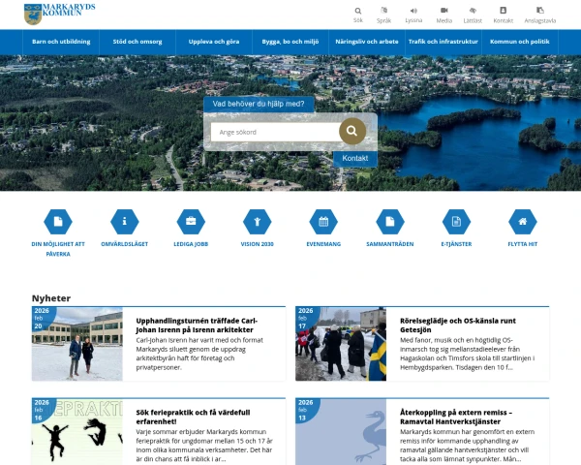Click the Getesjön flag parade news photo
581x465 pixels.
pos(341,344)
